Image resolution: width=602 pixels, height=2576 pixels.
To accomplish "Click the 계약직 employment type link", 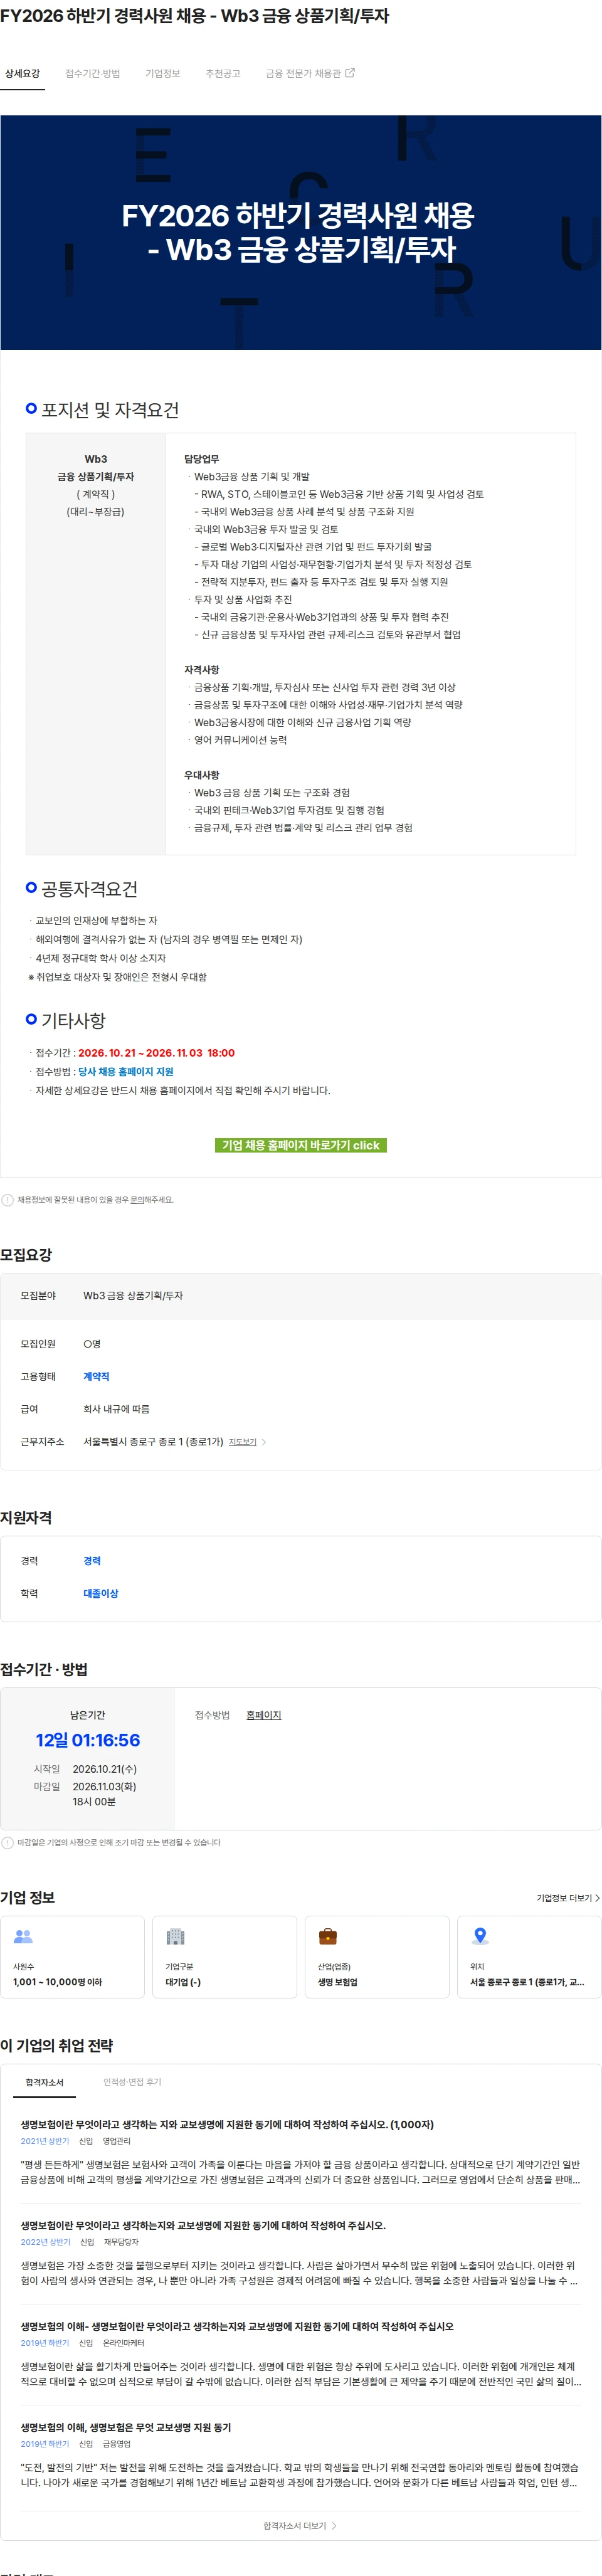I will pos(96,1376).
